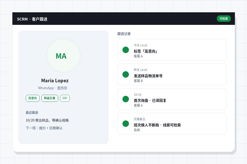Click green dot of 班次换人不断档 record
247x164 pixels.
(x=126, y=124)
